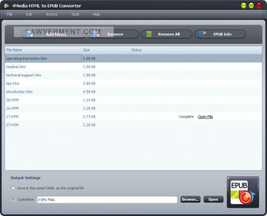The width and height of the screenshot is (267, 216).
Task: Click the Output Settings heading
Action: point(26,178)
